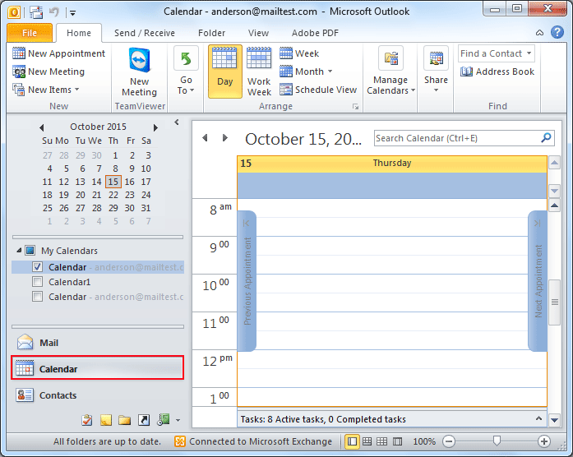Check the last Calendar anderson checkbox
Image resolution: width=573 pixels, height=457 pixels.
coord(37,296)
